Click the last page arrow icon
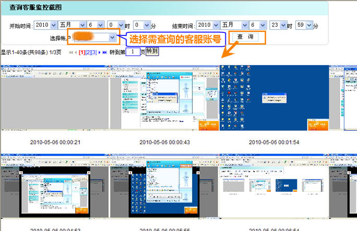This screenshot has width=357, height=231. click(105, 52)
